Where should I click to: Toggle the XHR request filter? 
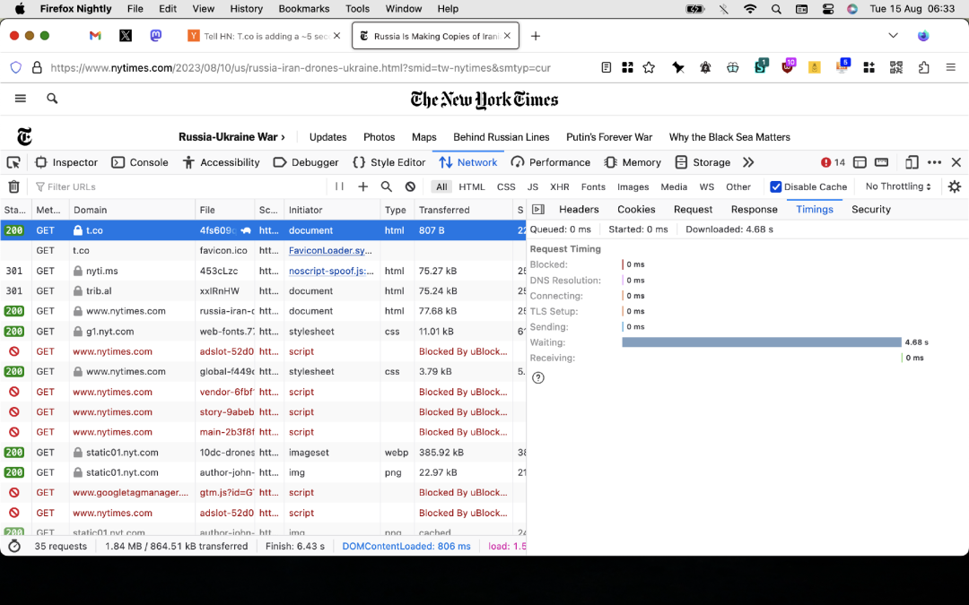tap(560, 186)
